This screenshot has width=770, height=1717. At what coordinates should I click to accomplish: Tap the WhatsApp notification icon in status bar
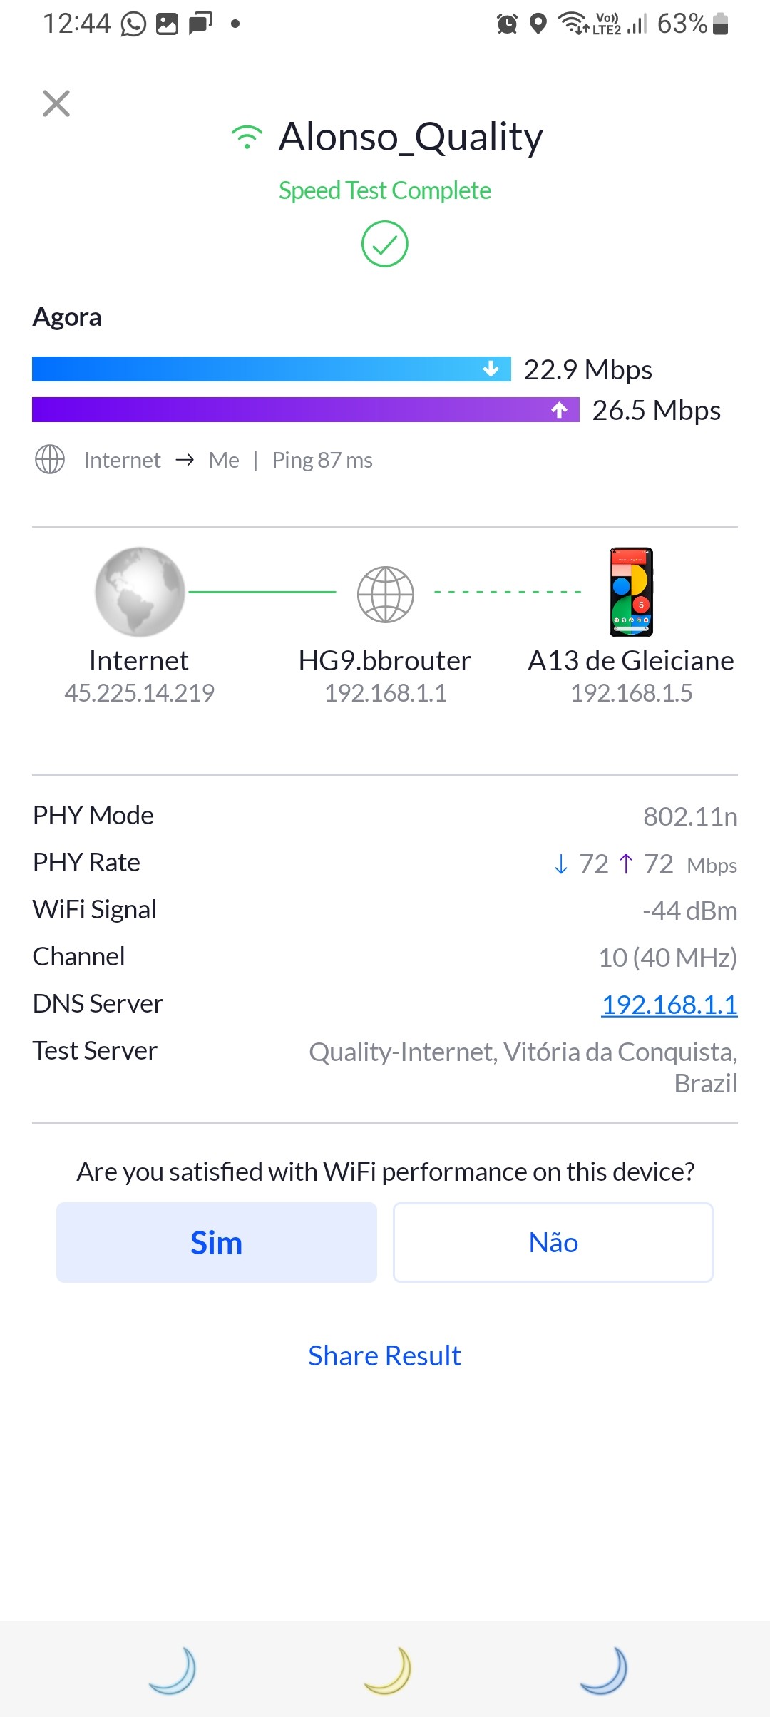pos(133,24)
